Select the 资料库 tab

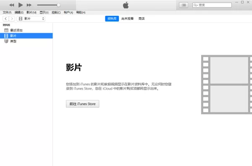112,18
